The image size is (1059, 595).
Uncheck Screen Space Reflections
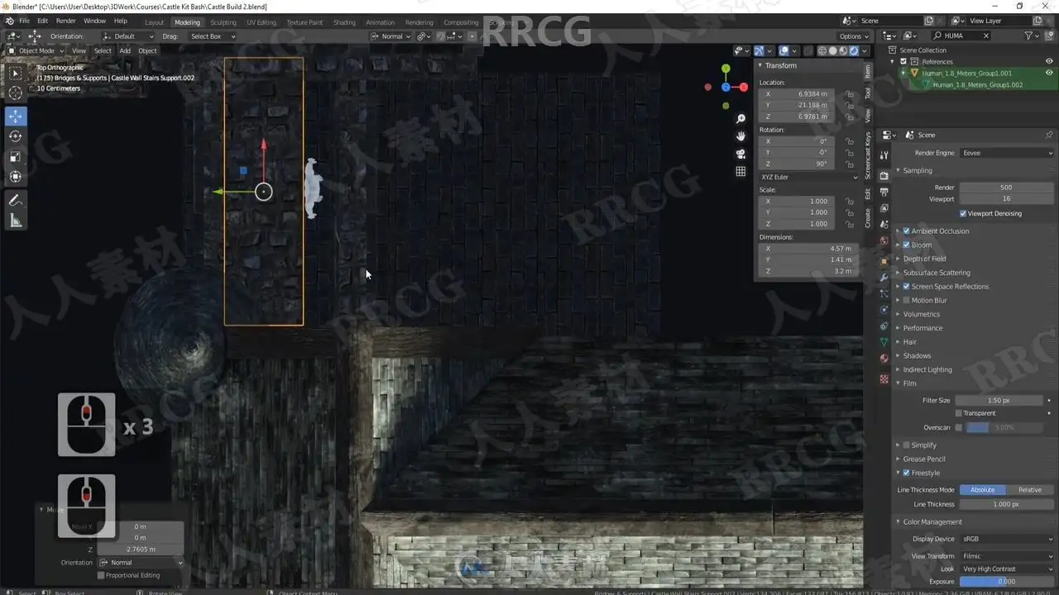(907, 287)
